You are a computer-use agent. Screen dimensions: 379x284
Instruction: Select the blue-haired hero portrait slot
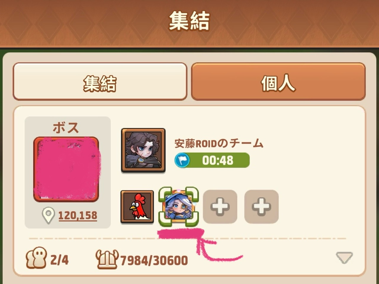click(179, 206)
